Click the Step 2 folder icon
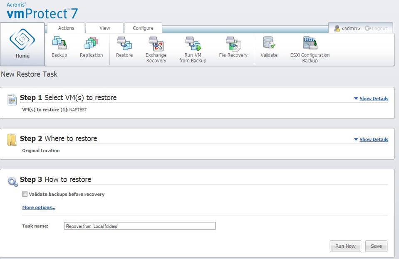This screenshot has height=259, width=399. click(x=12, y=140)
